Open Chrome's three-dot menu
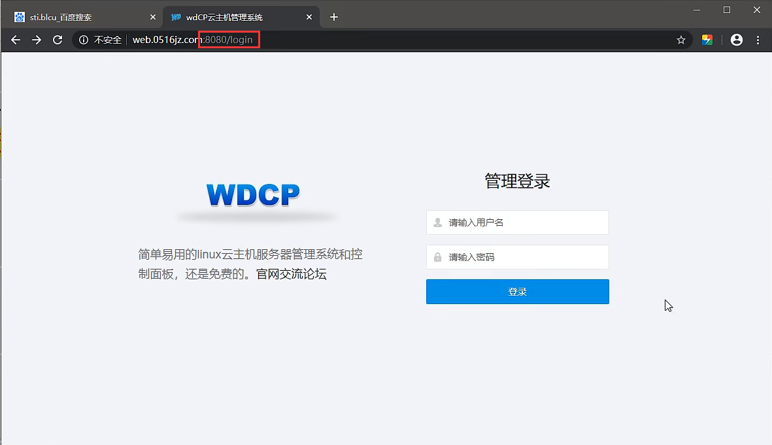772x445 pixels. tap(758, 40)
